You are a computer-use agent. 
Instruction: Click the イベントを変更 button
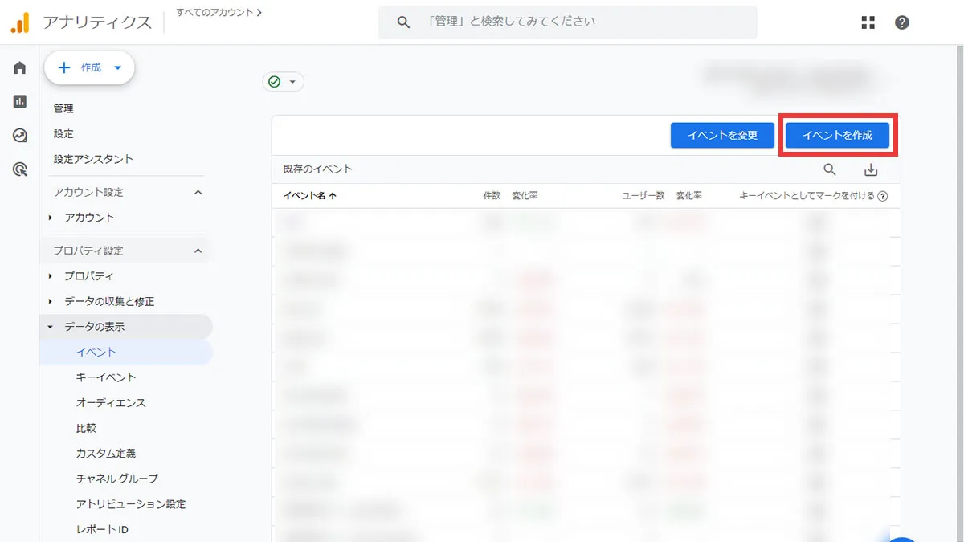(x=722, y=135)
